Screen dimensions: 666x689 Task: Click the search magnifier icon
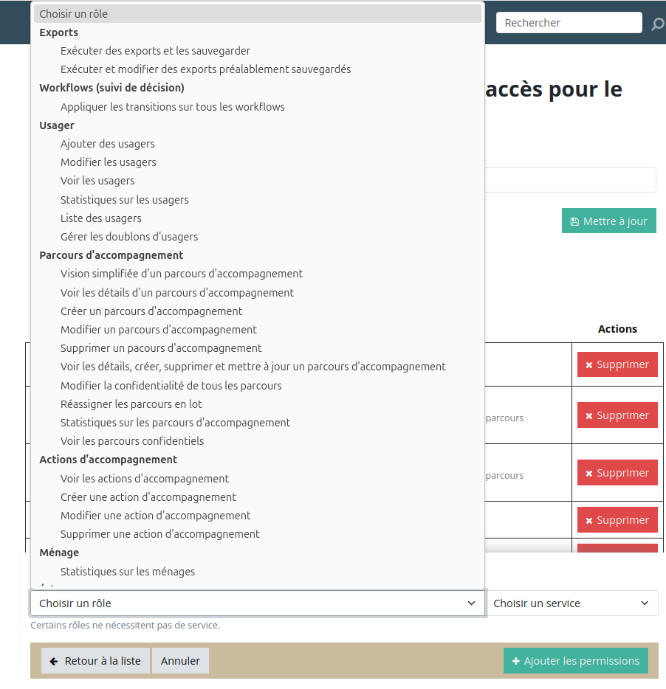click(657, 24)
